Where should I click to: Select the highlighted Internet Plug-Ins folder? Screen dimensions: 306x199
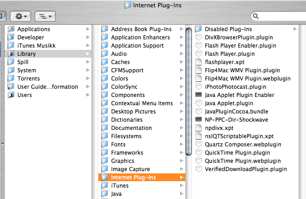click(142, 177)
